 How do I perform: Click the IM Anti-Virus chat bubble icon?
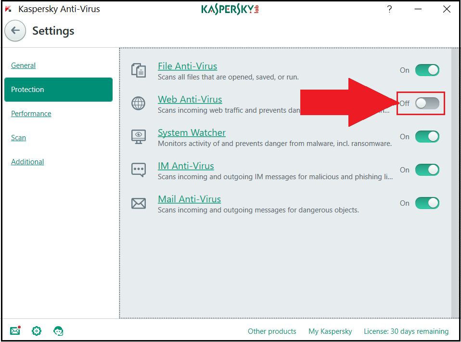click(x=139, y=170)
